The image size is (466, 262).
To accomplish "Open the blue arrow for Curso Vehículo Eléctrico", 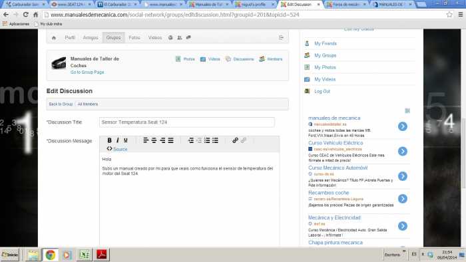I will (403, 152).
